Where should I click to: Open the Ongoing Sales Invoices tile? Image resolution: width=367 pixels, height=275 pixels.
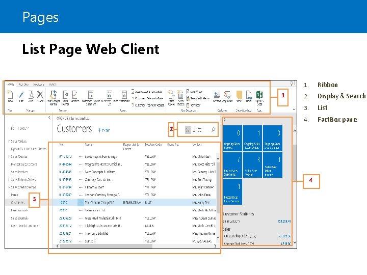232,139
